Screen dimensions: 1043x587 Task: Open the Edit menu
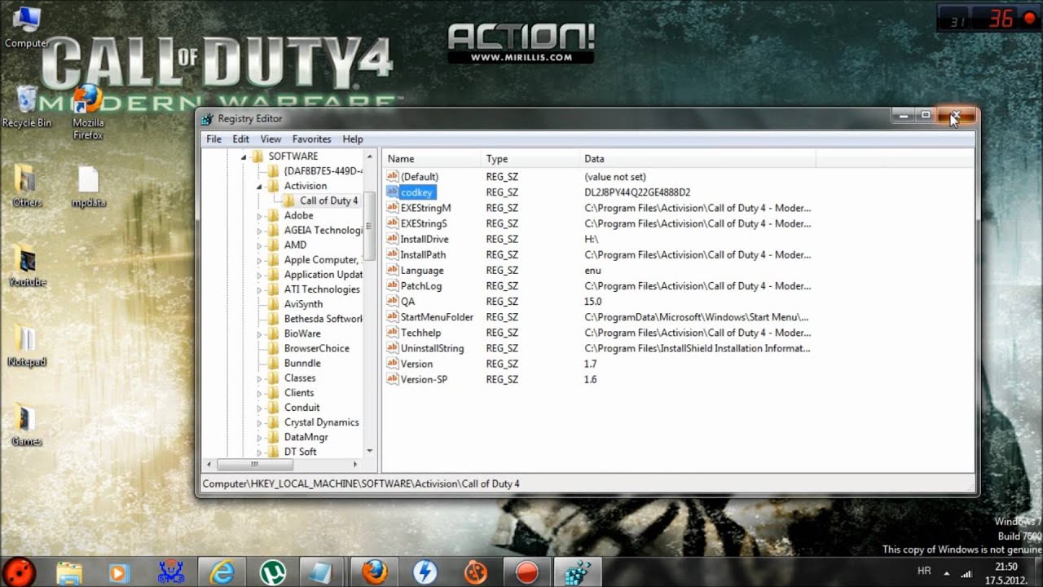(240, 139)
